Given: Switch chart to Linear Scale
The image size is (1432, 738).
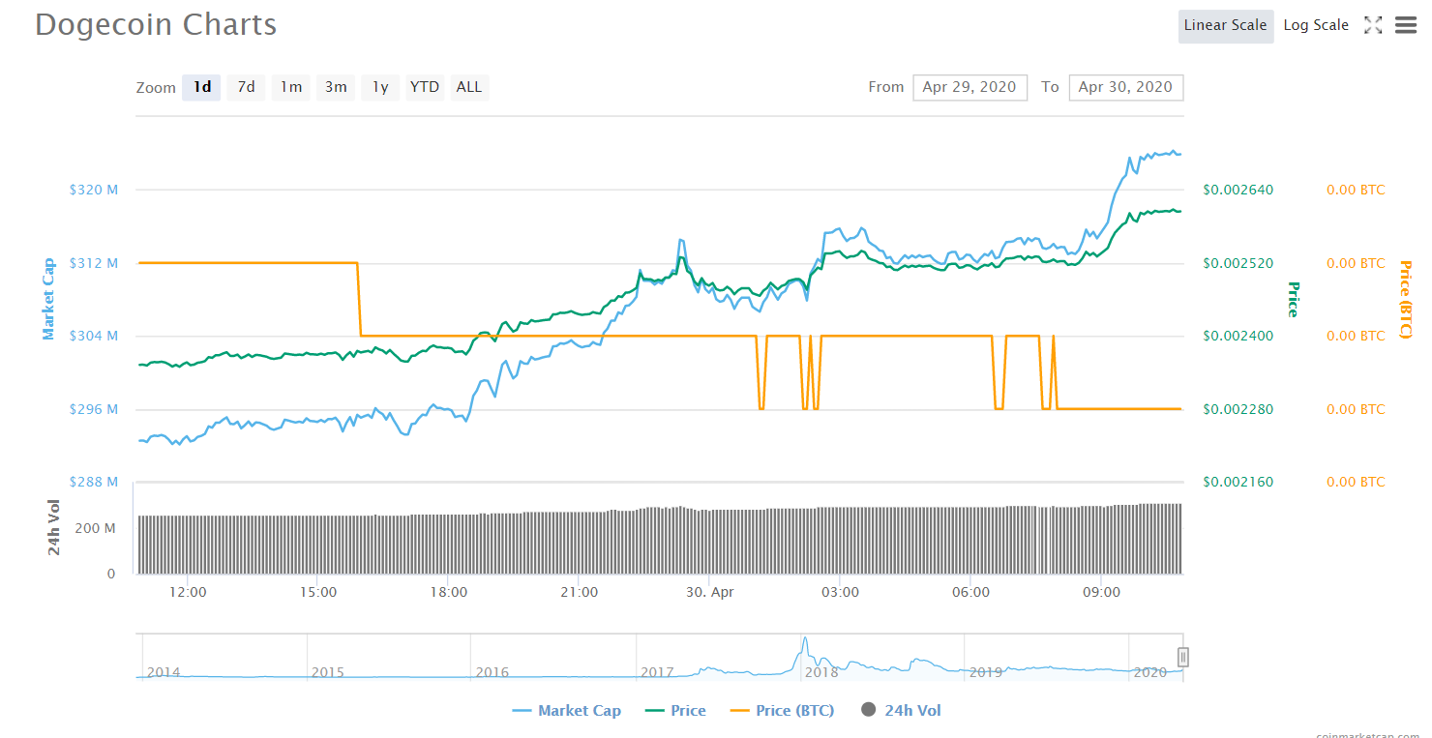Looking at the screenshot, I should (1225, 26).
